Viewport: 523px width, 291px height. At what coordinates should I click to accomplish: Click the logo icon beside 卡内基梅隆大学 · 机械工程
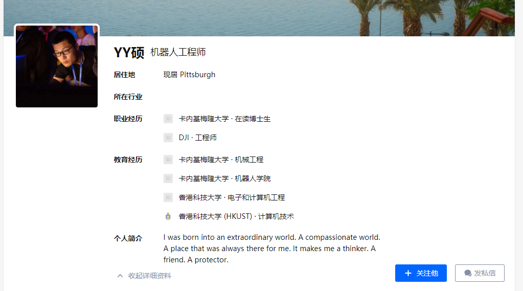(168, 160)
